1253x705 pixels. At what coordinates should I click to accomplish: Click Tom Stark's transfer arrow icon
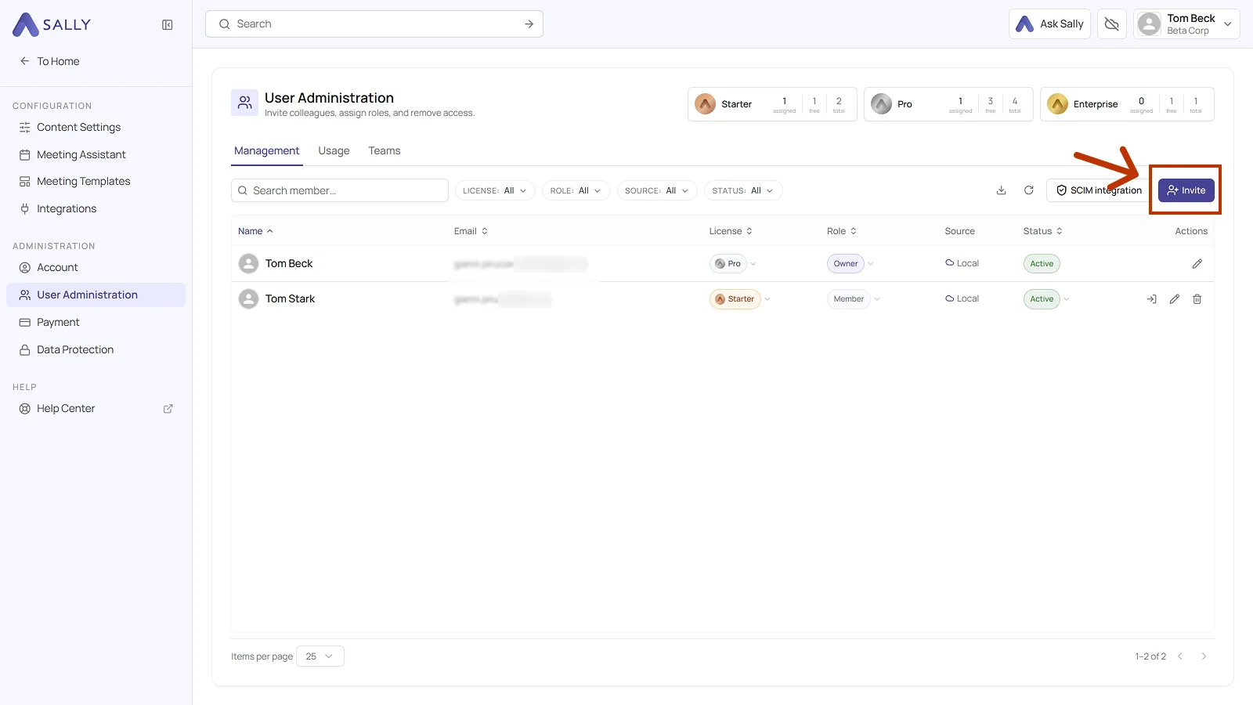coord(1151,299)
